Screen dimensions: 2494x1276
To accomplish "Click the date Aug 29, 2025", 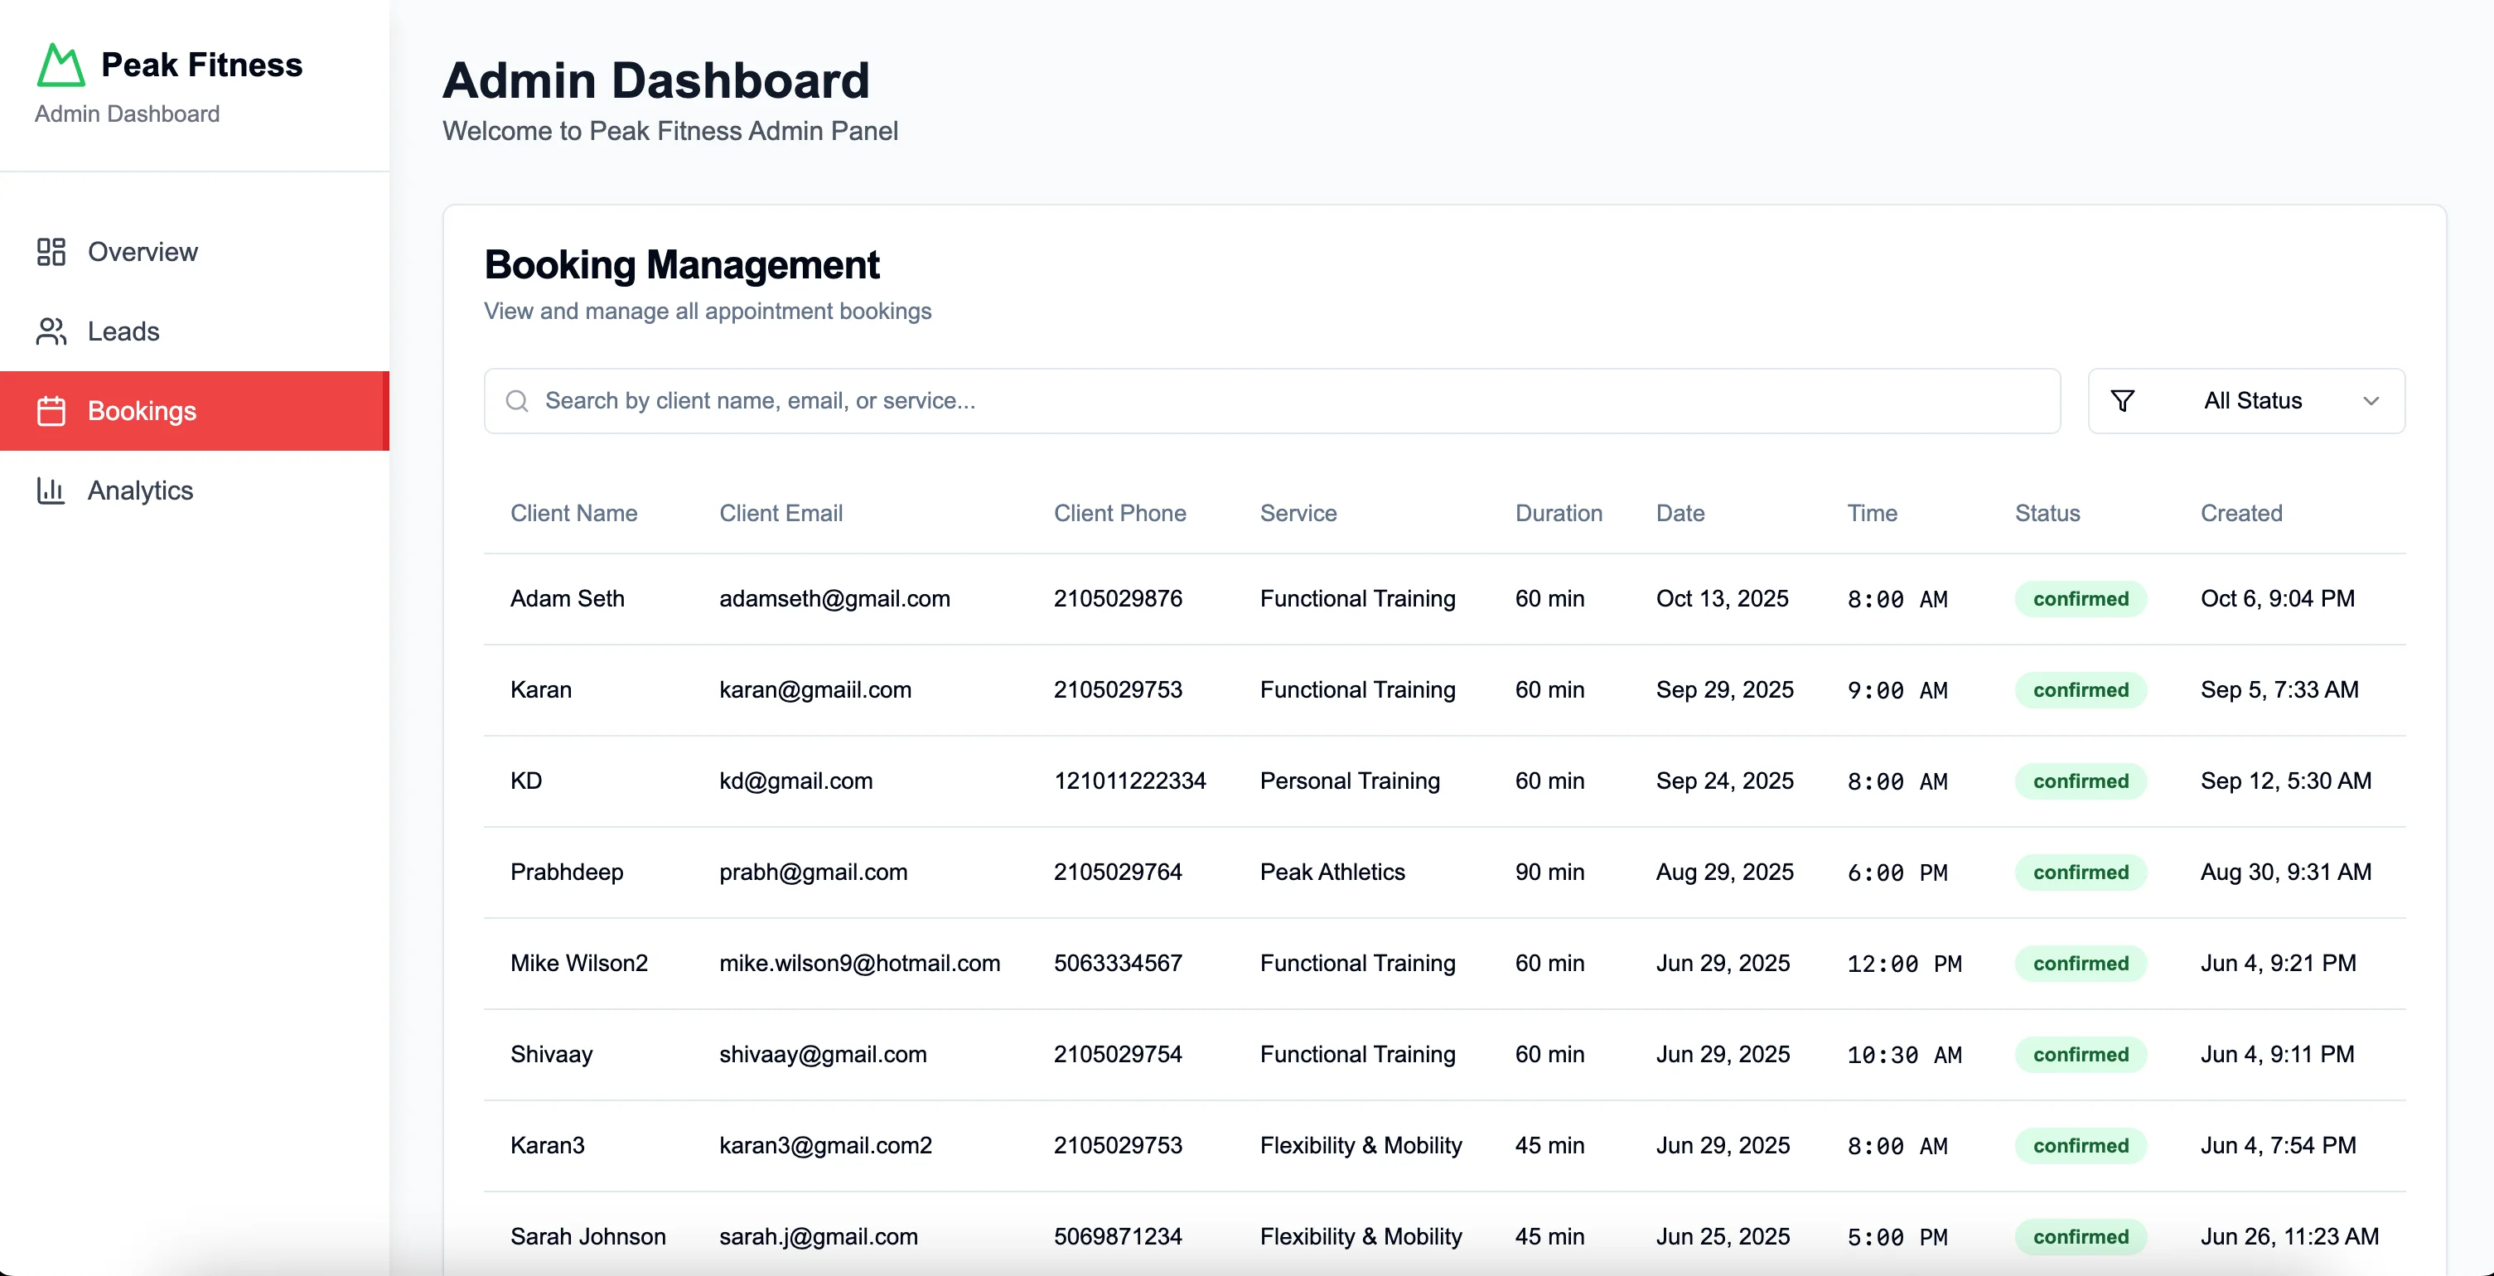I will [1724, 872].
